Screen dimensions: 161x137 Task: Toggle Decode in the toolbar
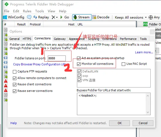click(101, 17)
